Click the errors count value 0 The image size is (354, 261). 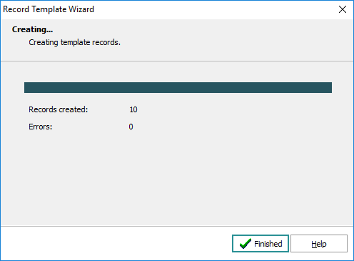tap(131, 127)
